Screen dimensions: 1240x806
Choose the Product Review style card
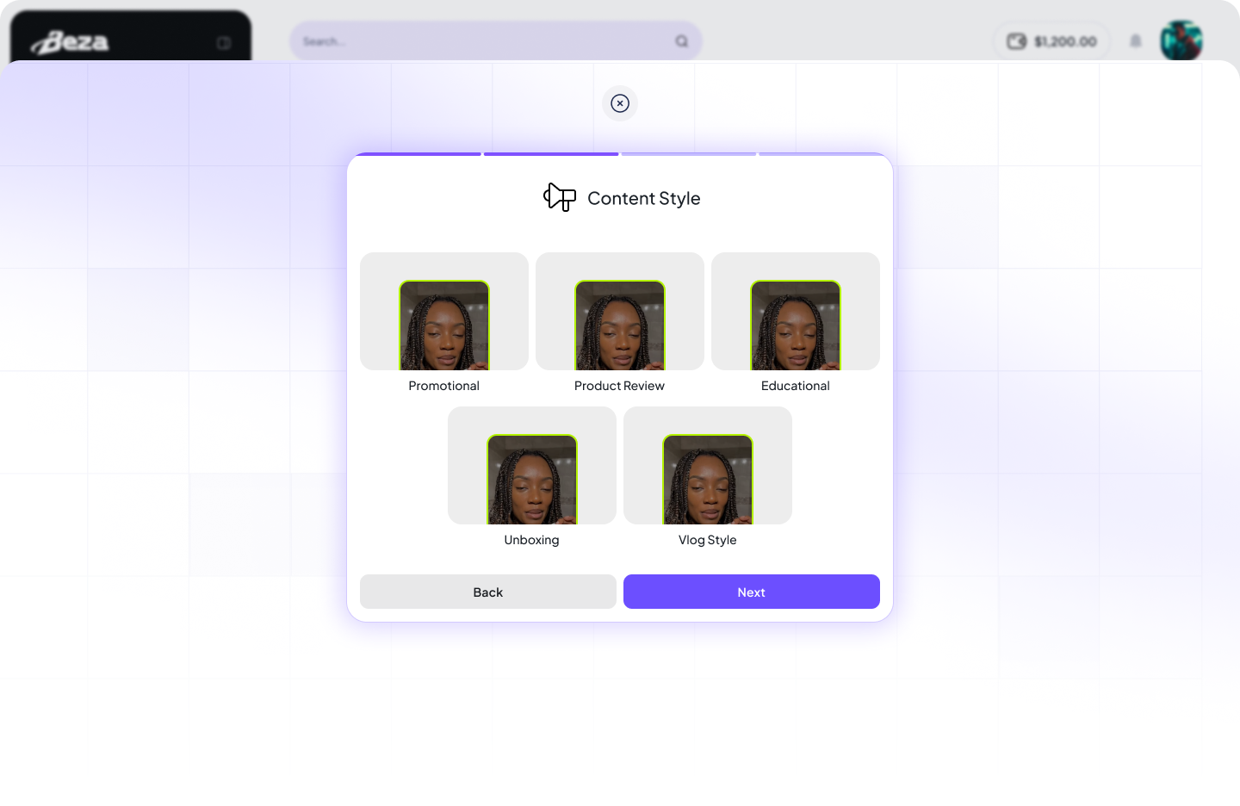point(620,323)
